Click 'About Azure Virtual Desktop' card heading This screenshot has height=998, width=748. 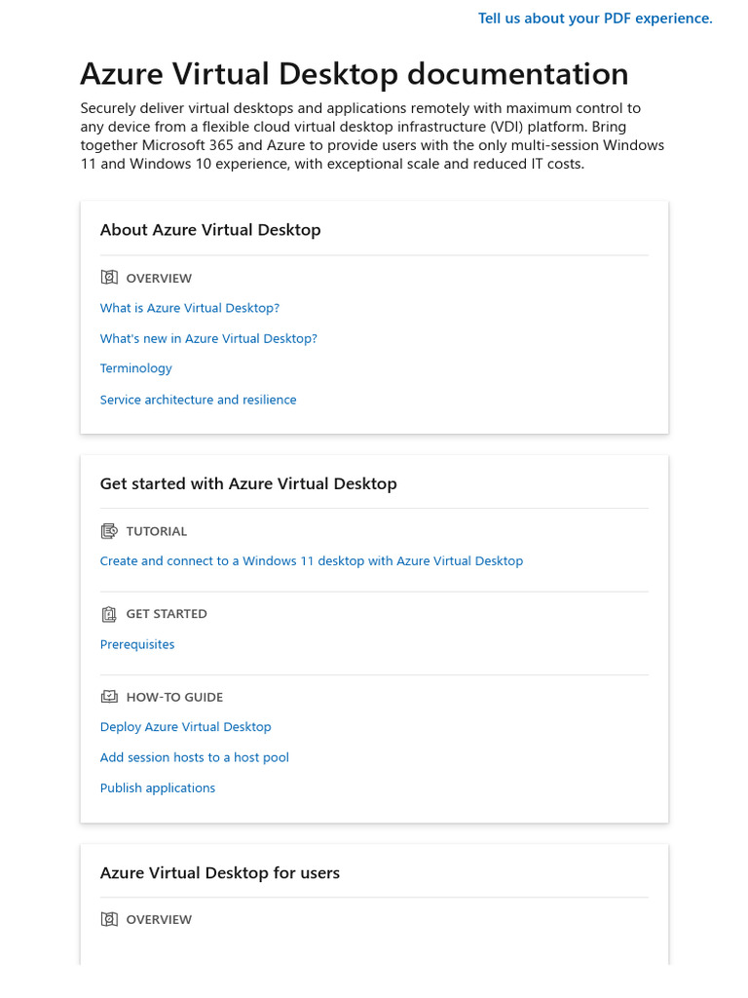[x=210, y=230]
